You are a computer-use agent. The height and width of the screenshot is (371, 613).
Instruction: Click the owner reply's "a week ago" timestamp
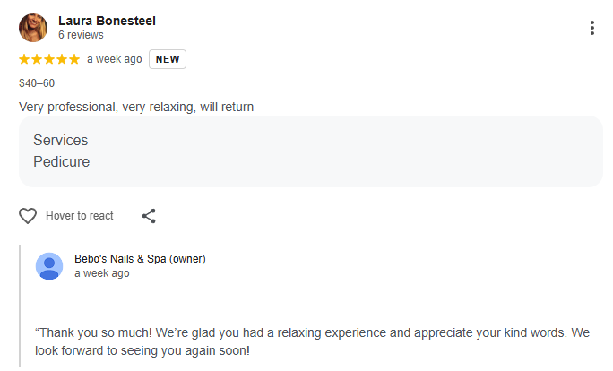tap(101, 273)
